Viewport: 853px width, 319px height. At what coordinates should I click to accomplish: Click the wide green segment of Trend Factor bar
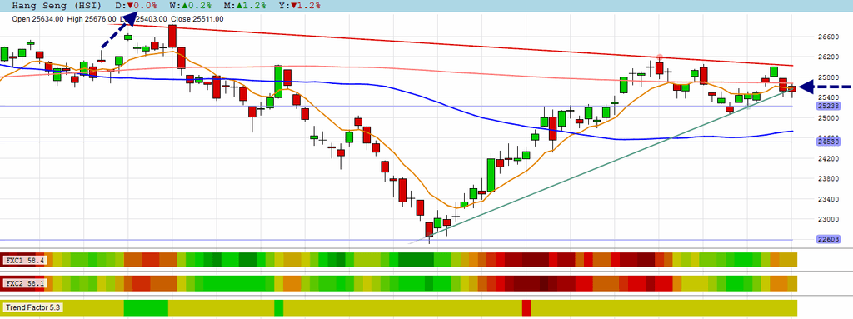click(146, 307)
